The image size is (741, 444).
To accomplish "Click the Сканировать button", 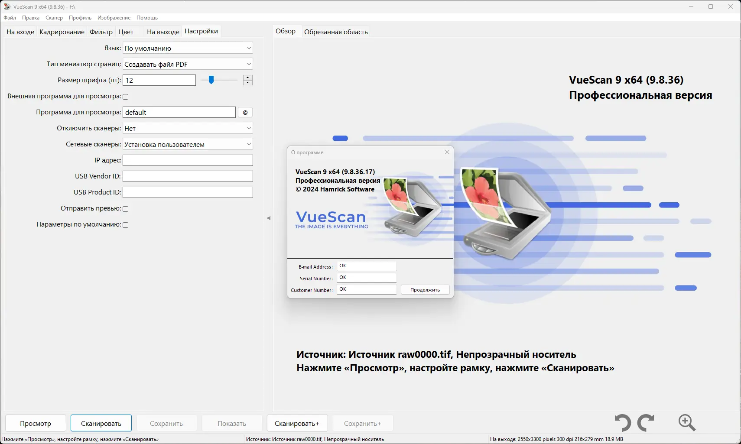I will (101, 423).
